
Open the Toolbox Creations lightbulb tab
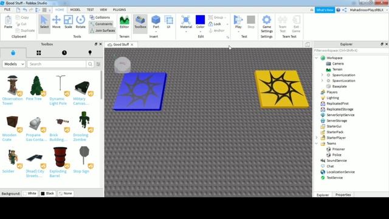pos(90,53)
